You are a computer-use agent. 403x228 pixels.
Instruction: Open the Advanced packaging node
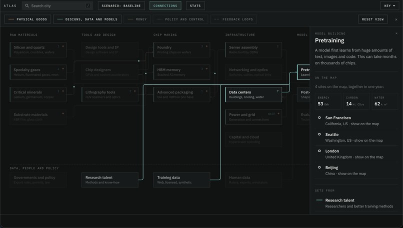coord(181,94)
